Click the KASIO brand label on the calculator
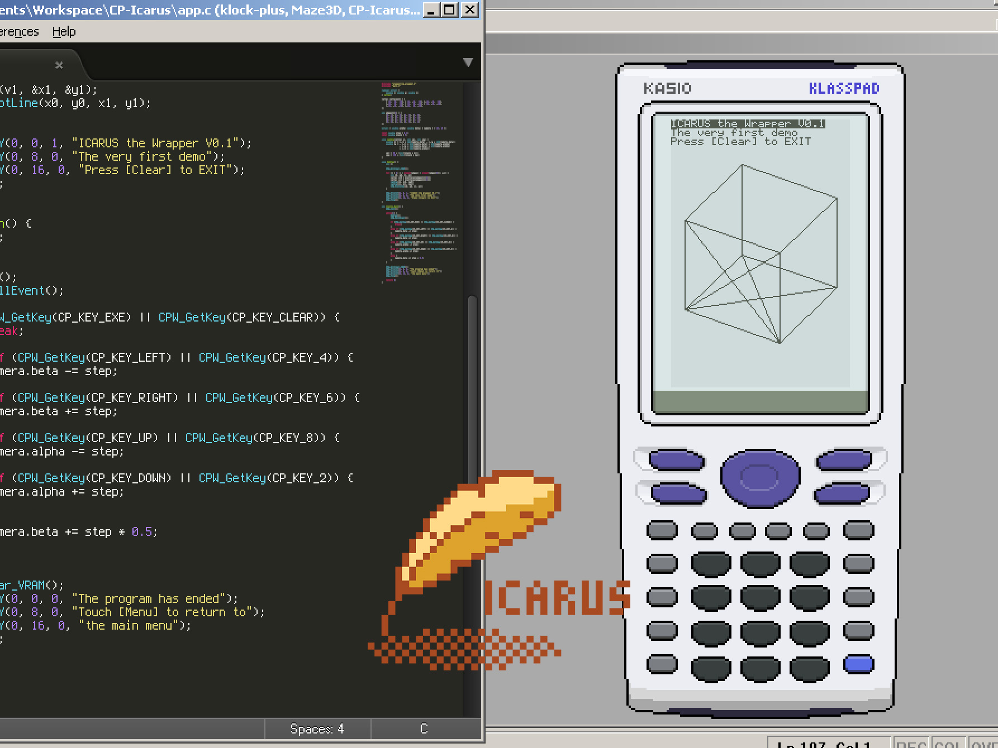 [667, 88]
